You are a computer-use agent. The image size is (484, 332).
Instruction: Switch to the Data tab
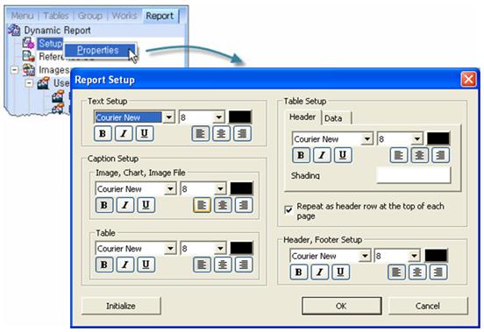(x=333, y=118)
